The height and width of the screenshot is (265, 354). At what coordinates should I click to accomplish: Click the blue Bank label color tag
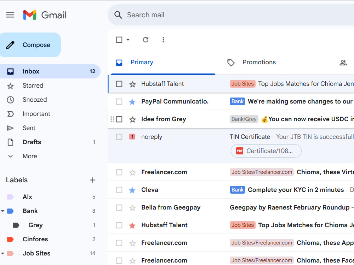point(10,211)
